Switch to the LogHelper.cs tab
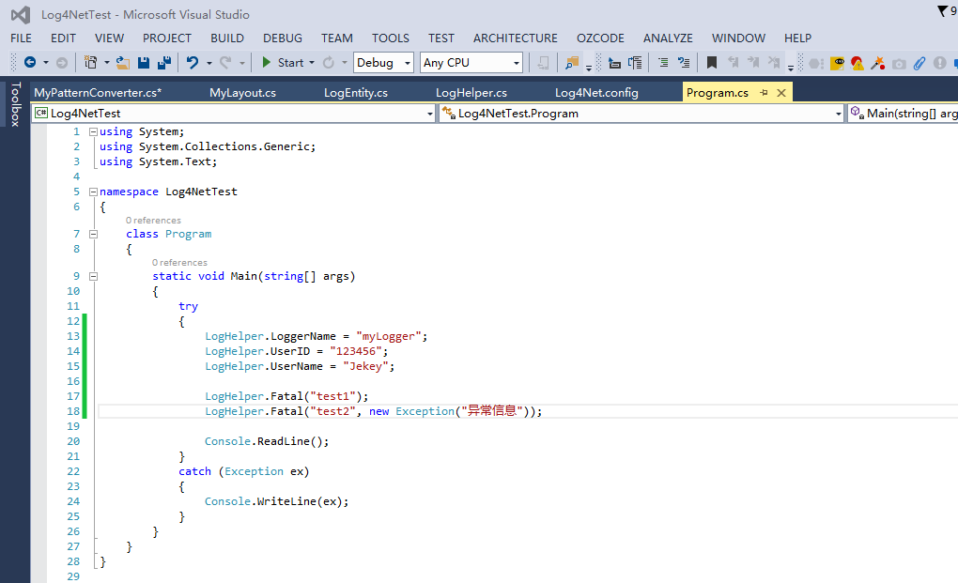Screen dimensions: 958x583 (x=471, y=93)
